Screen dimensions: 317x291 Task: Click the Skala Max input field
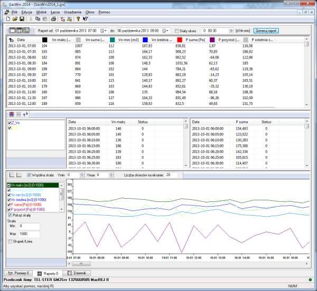click(29, 234)
